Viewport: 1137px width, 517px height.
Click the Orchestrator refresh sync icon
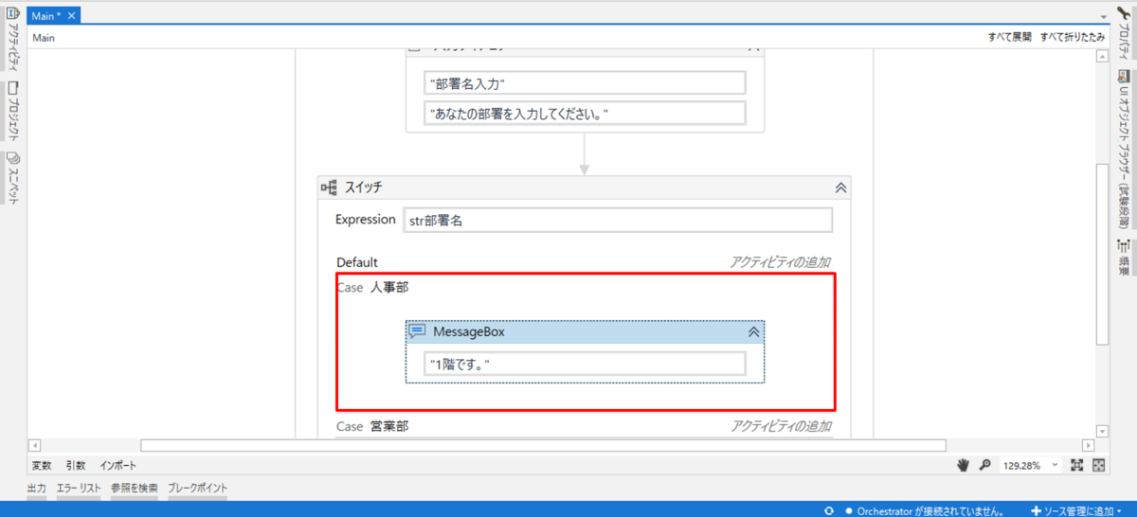click(x=829, y=509)
